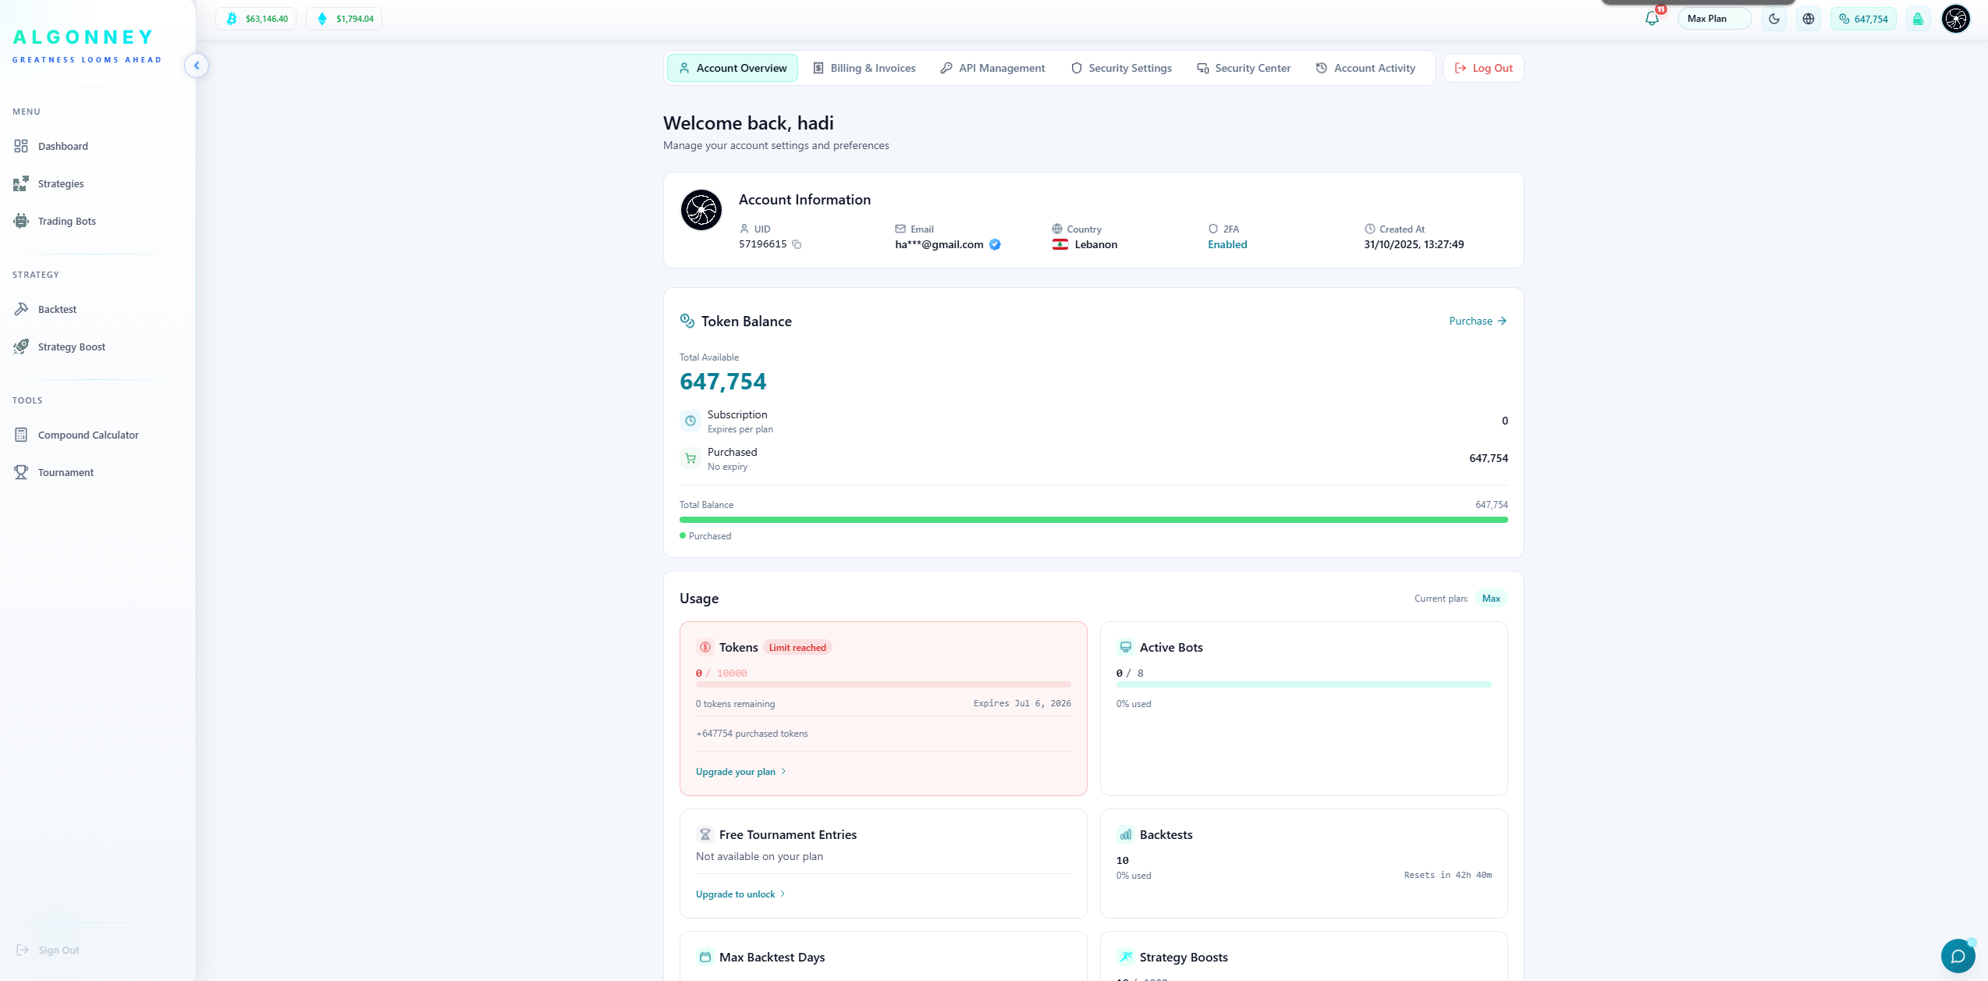Click the Max current plan badge
This screenshot has width=1988, height=981.
point(1491,599)
